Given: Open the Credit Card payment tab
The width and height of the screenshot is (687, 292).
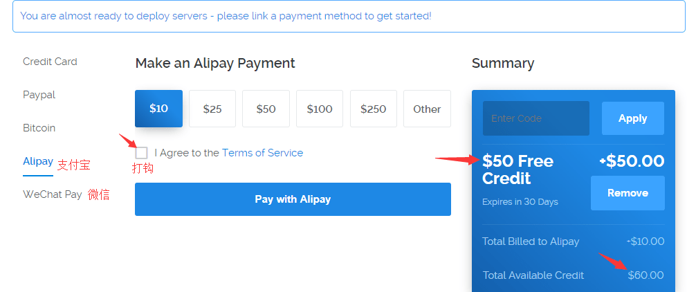Looking at the screenshot, I should pyautogui.click(x=50, y=62).
